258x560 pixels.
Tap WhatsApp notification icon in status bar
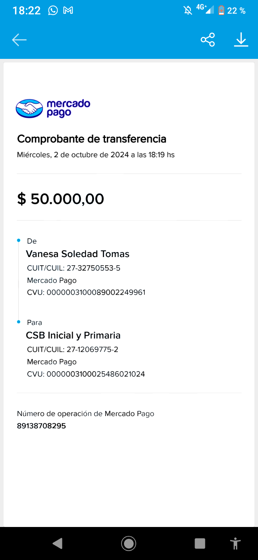point(53,11)
